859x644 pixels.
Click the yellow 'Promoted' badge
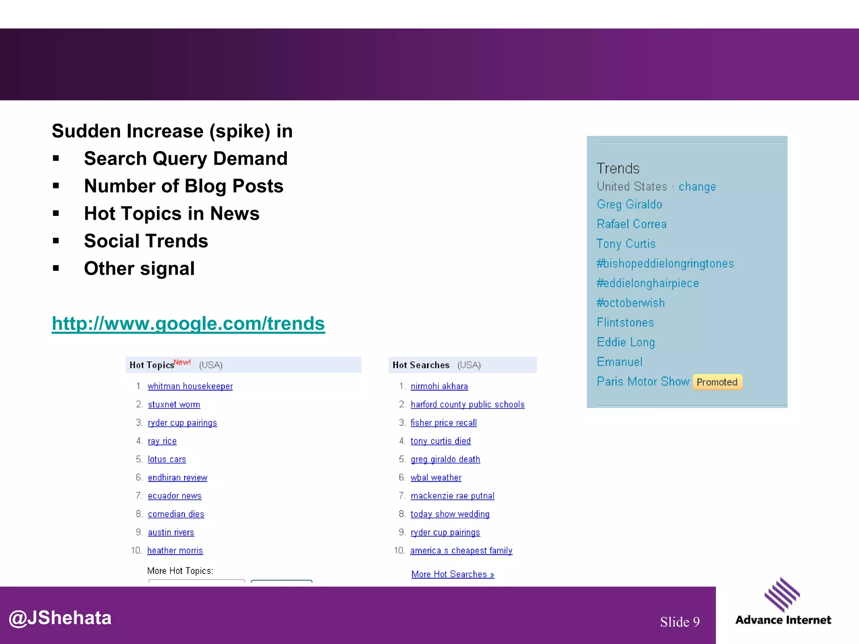(x=717, y=382)
